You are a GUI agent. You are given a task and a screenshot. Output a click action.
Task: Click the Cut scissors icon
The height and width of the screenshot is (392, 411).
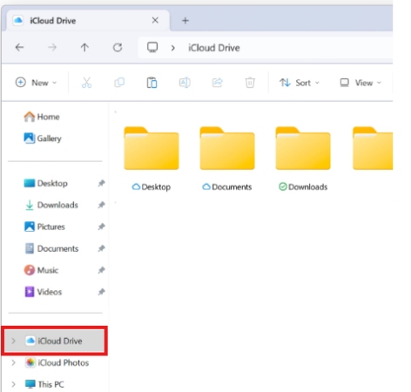[x=86, y=83]
